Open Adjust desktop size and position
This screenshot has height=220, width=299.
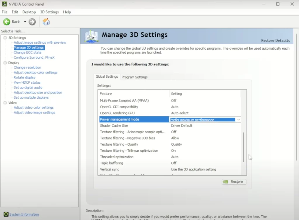[x=38, y=92]
